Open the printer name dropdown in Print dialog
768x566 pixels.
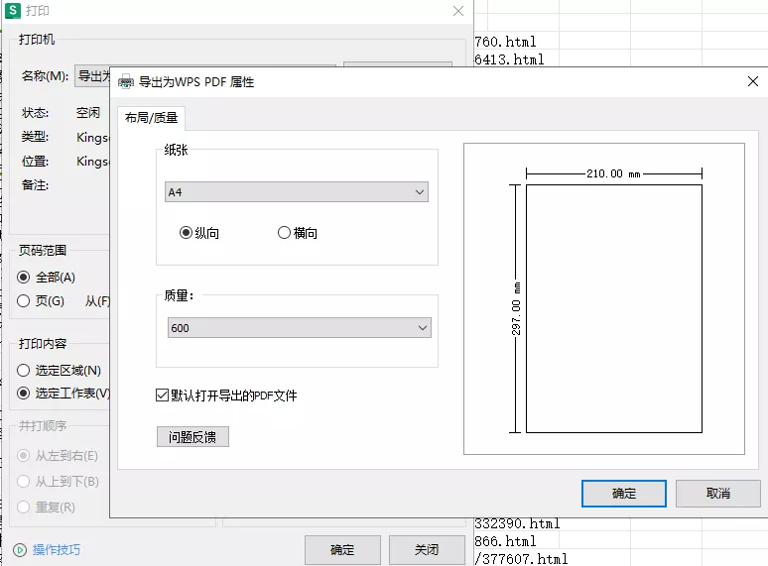(x=92, y=75)
